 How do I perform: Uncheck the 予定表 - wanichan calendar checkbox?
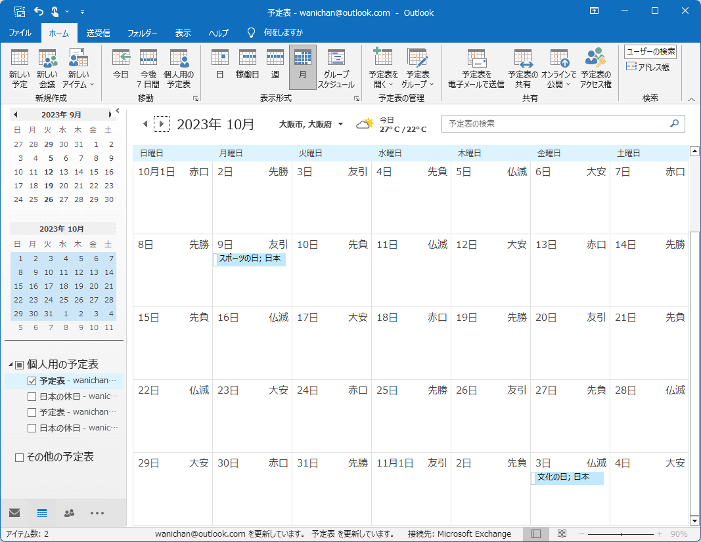pyautogui.click(x=32, y=381)
